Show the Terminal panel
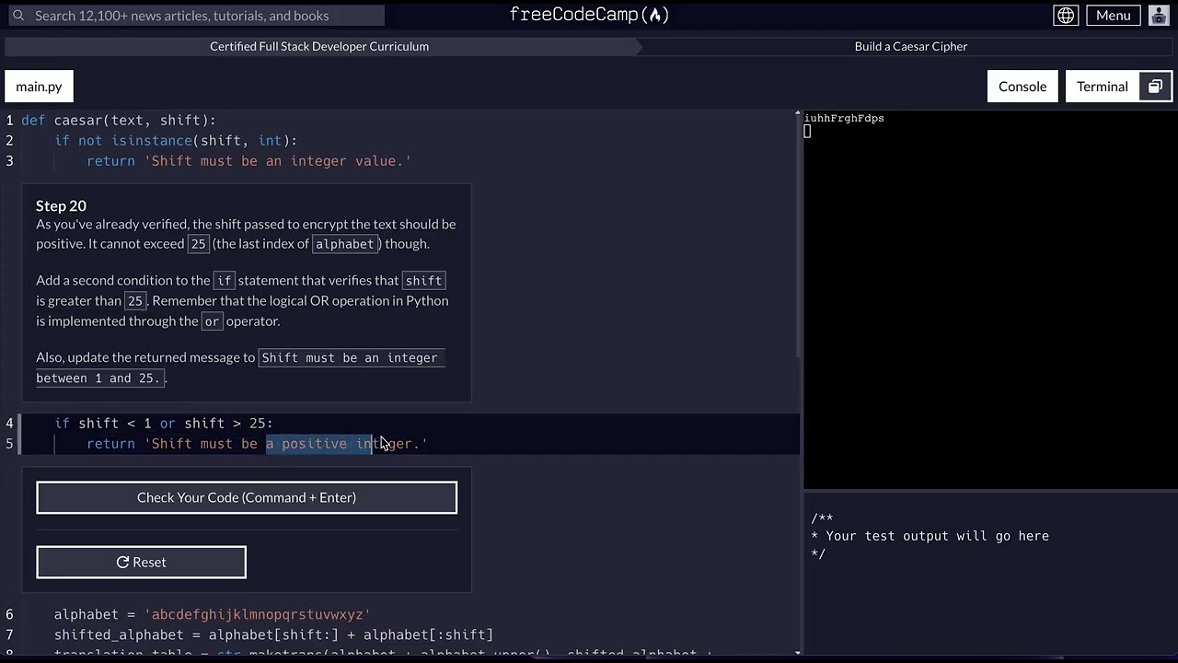 coord(1102,87)
